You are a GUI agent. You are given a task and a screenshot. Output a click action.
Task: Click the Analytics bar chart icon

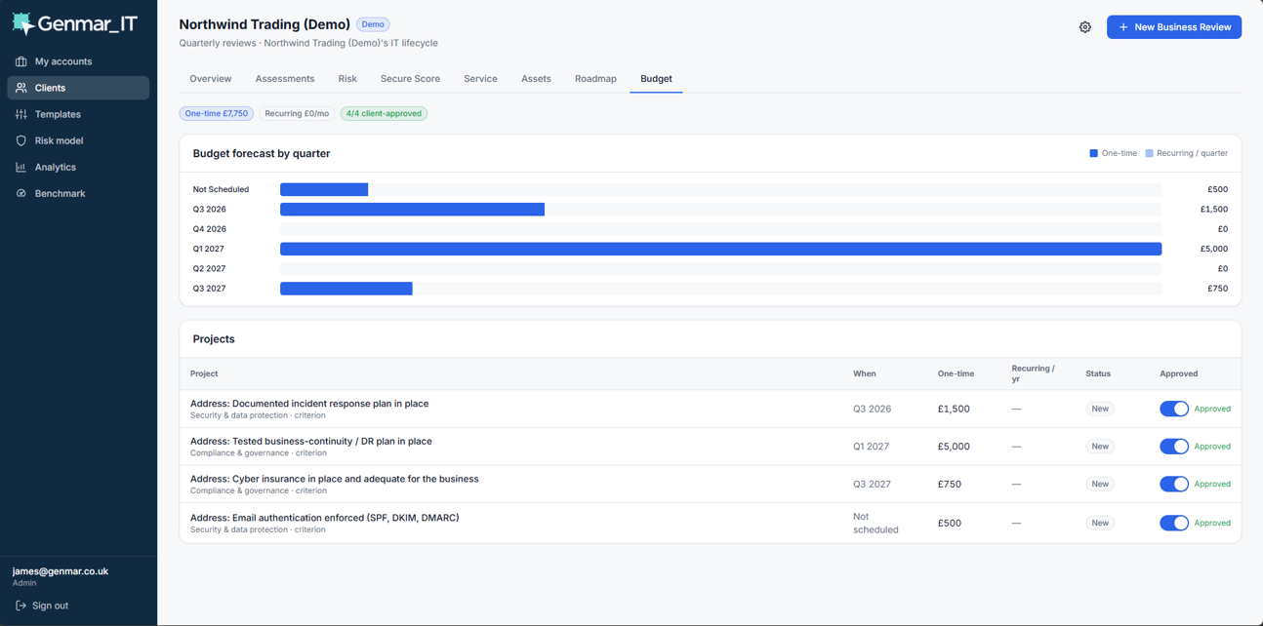point(20,167)
